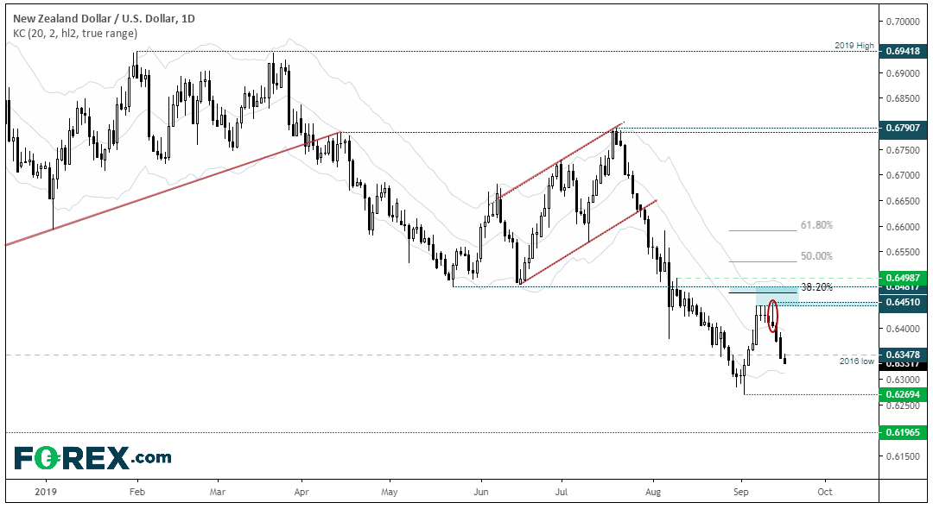
Task: Click the 0.68500 price axis value
Action: (x=902, y=98)
